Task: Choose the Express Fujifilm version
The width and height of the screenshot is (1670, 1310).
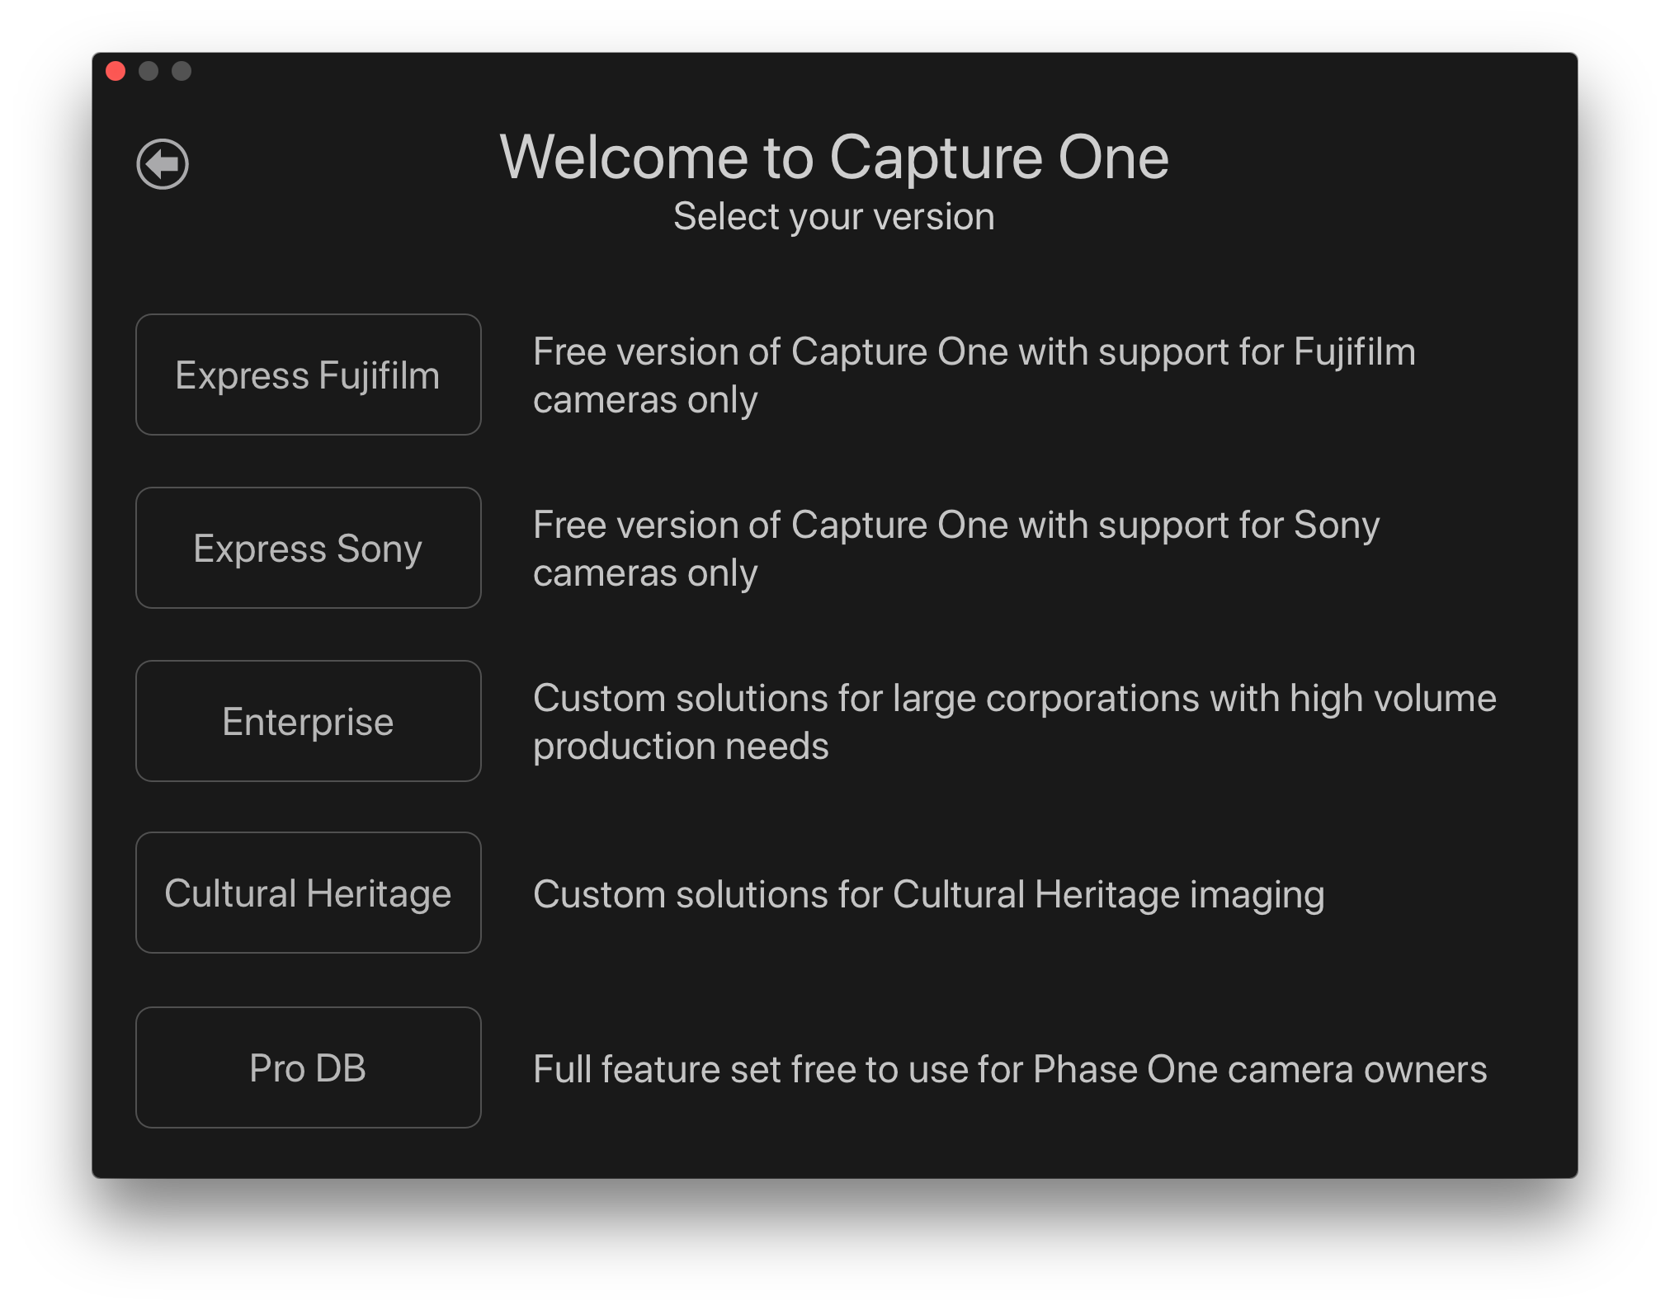Action: [x=308, y=375]
